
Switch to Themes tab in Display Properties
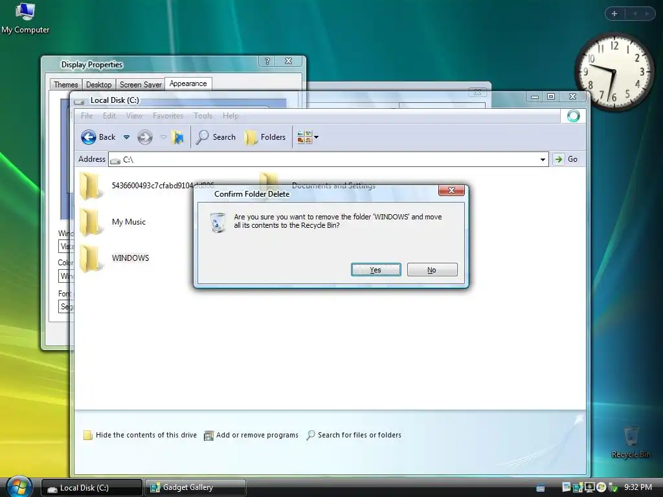(x=65, y=85)
